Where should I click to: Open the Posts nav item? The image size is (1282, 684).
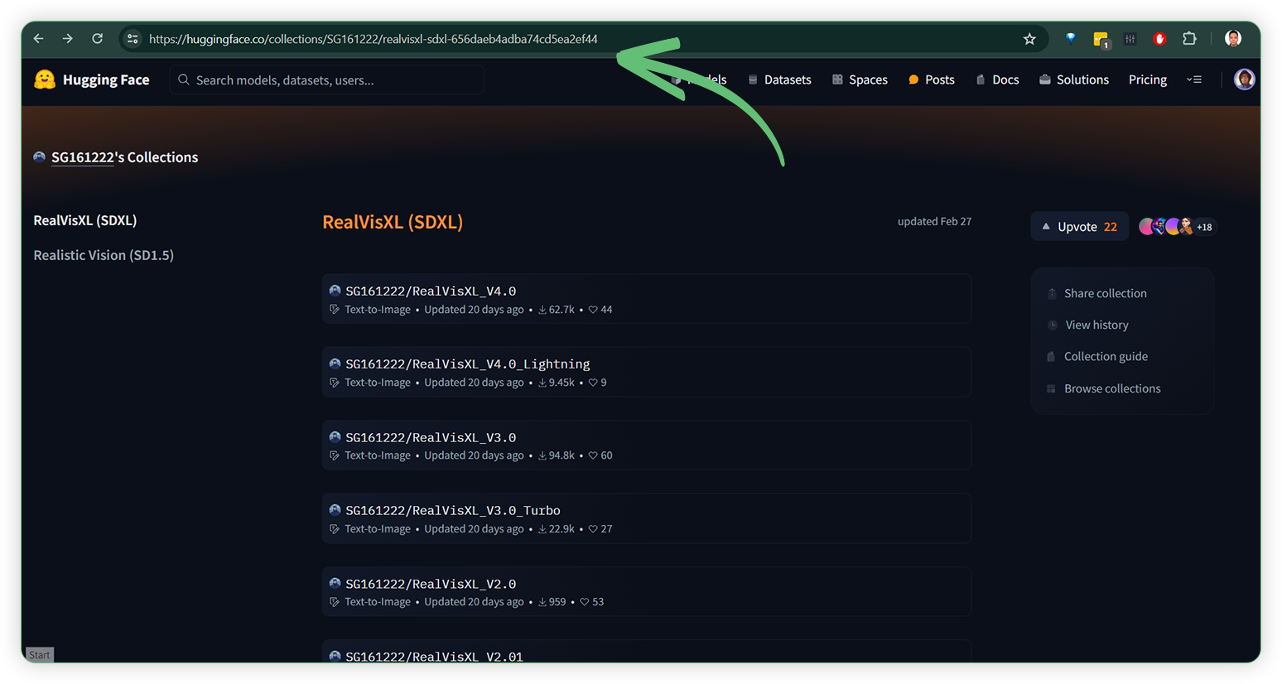click(932, 79)
